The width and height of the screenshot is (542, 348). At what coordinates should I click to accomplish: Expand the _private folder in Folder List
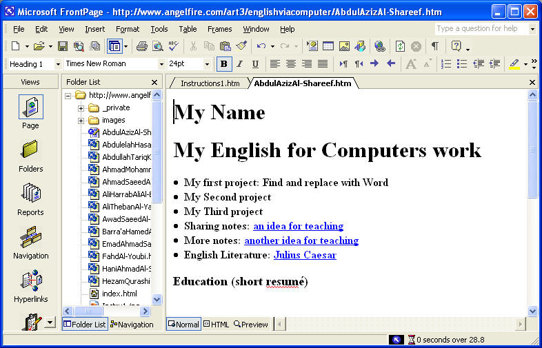[x=81, y=108]
